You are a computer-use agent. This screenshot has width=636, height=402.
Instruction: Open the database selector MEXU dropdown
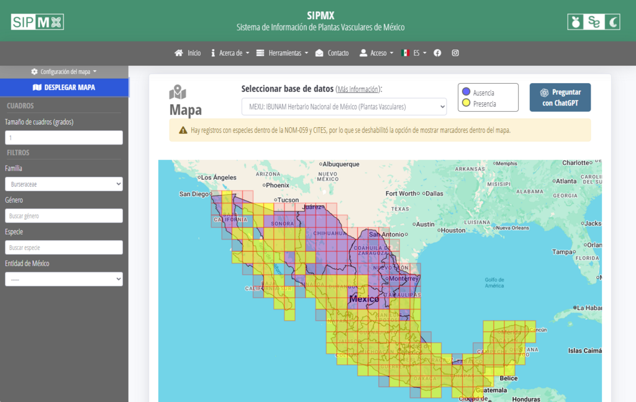coord(343,107)
